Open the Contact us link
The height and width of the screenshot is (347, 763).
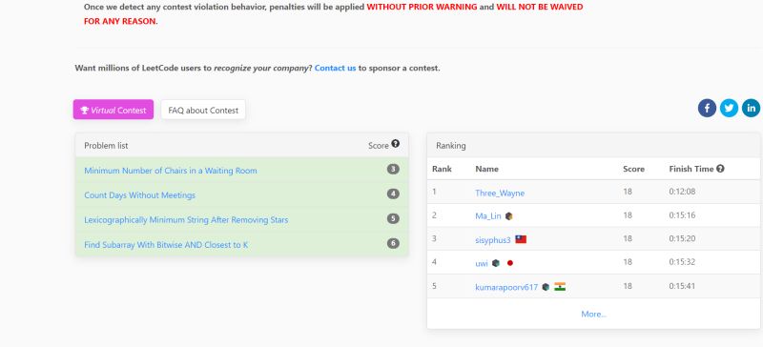[336, 68]
